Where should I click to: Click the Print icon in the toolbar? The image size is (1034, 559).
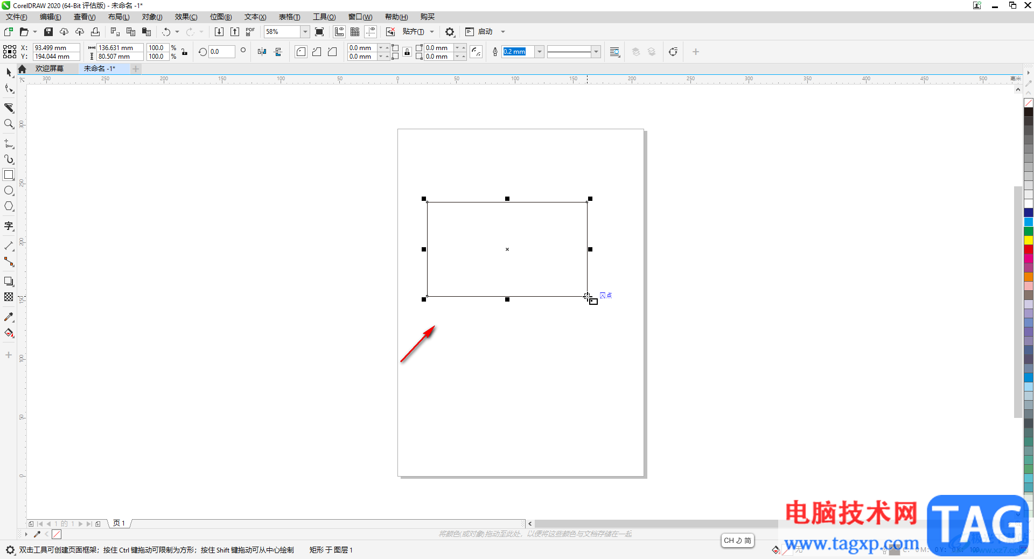click(x=95, y=32)
